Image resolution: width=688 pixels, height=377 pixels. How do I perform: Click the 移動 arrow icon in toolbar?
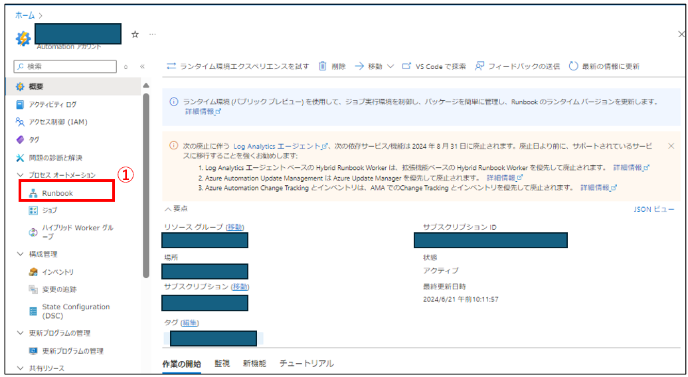click(359, 66)
